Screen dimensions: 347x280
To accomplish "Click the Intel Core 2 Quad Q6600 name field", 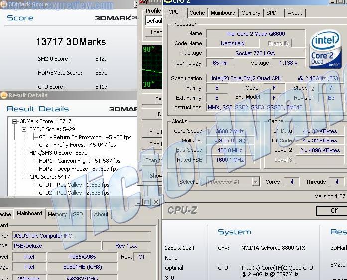I will point(255,34).
